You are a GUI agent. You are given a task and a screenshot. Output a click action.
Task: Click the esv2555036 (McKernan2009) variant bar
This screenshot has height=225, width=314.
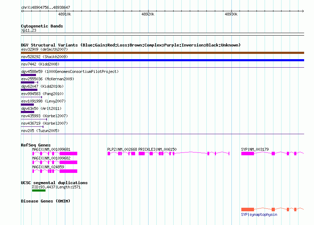[x=29, y=82]
